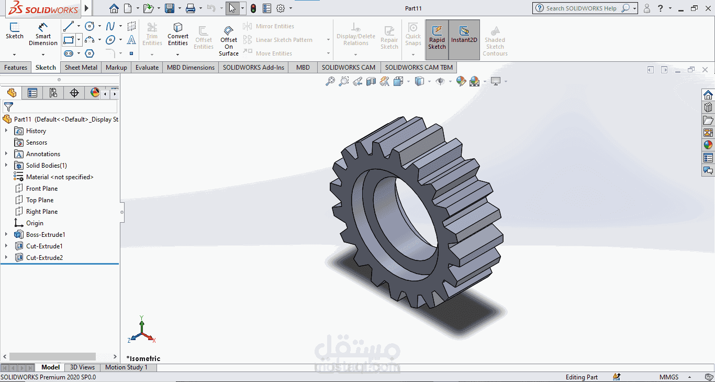715x382 pixels.
Task: Open the DimXpertManager crosshair tab
Action: coord(74,93)
